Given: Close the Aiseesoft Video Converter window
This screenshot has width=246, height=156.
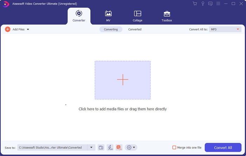Looking at the screenshot, I should click(x=241, y=4).
